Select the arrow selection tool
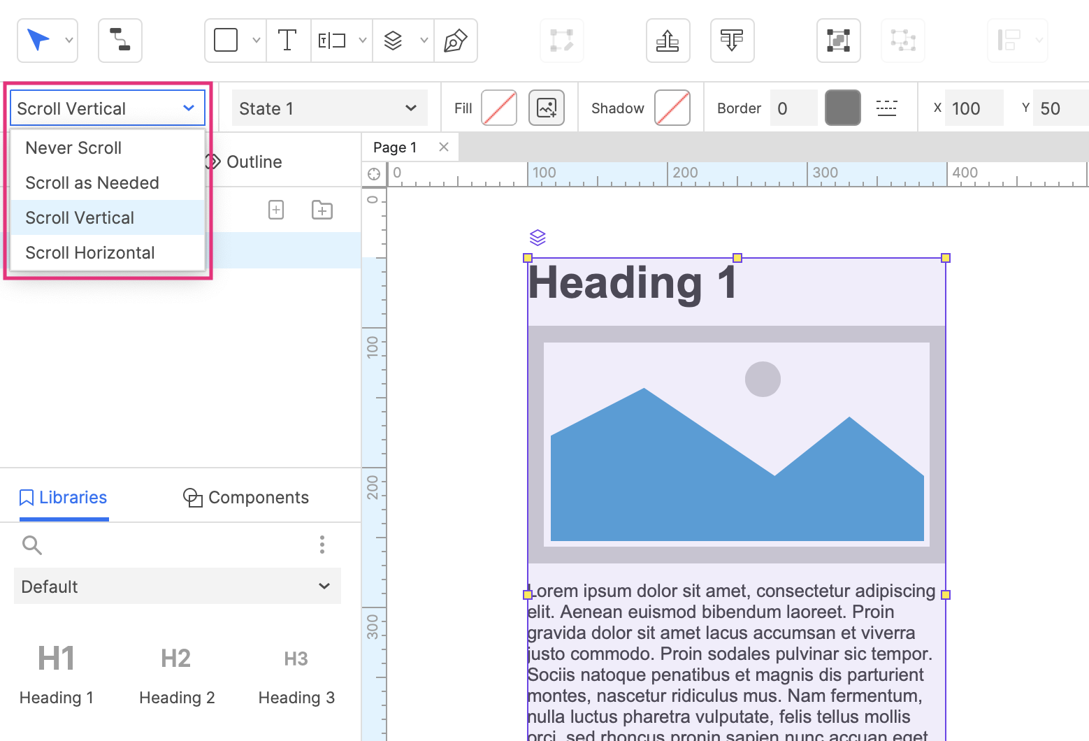Screen dimensions: 1089x741 pos(38,41)
